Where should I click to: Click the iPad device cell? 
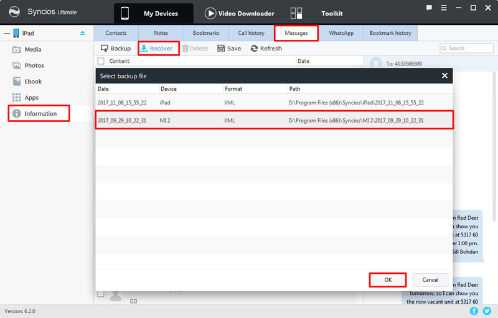(165, 103)
